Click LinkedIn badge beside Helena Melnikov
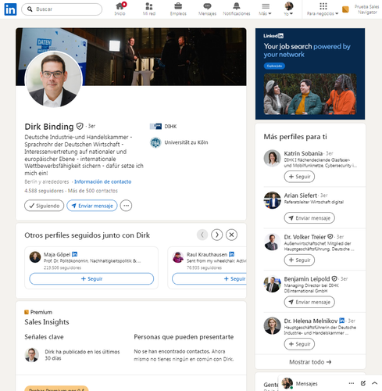Viewport: 382px width, 391px height. 342,321
